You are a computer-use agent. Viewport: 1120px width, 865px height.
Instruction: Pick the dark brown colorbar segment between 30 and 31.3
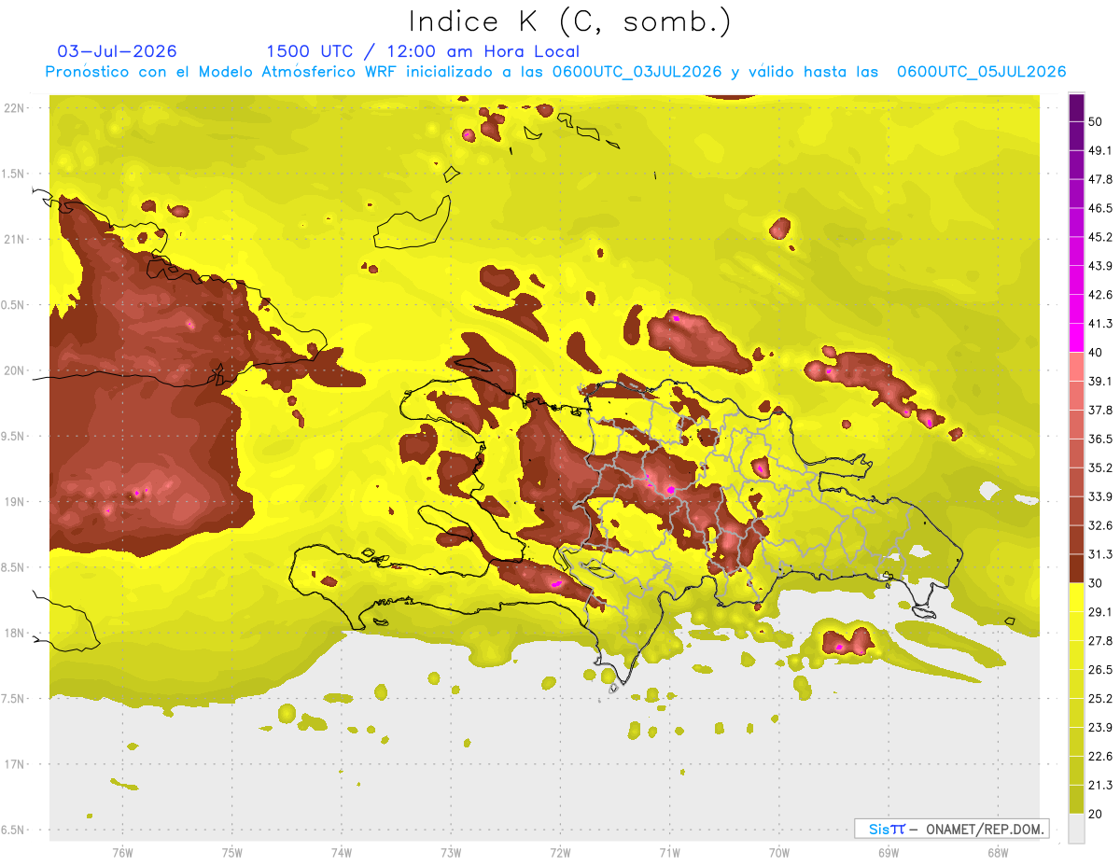tap(1076, 568)
